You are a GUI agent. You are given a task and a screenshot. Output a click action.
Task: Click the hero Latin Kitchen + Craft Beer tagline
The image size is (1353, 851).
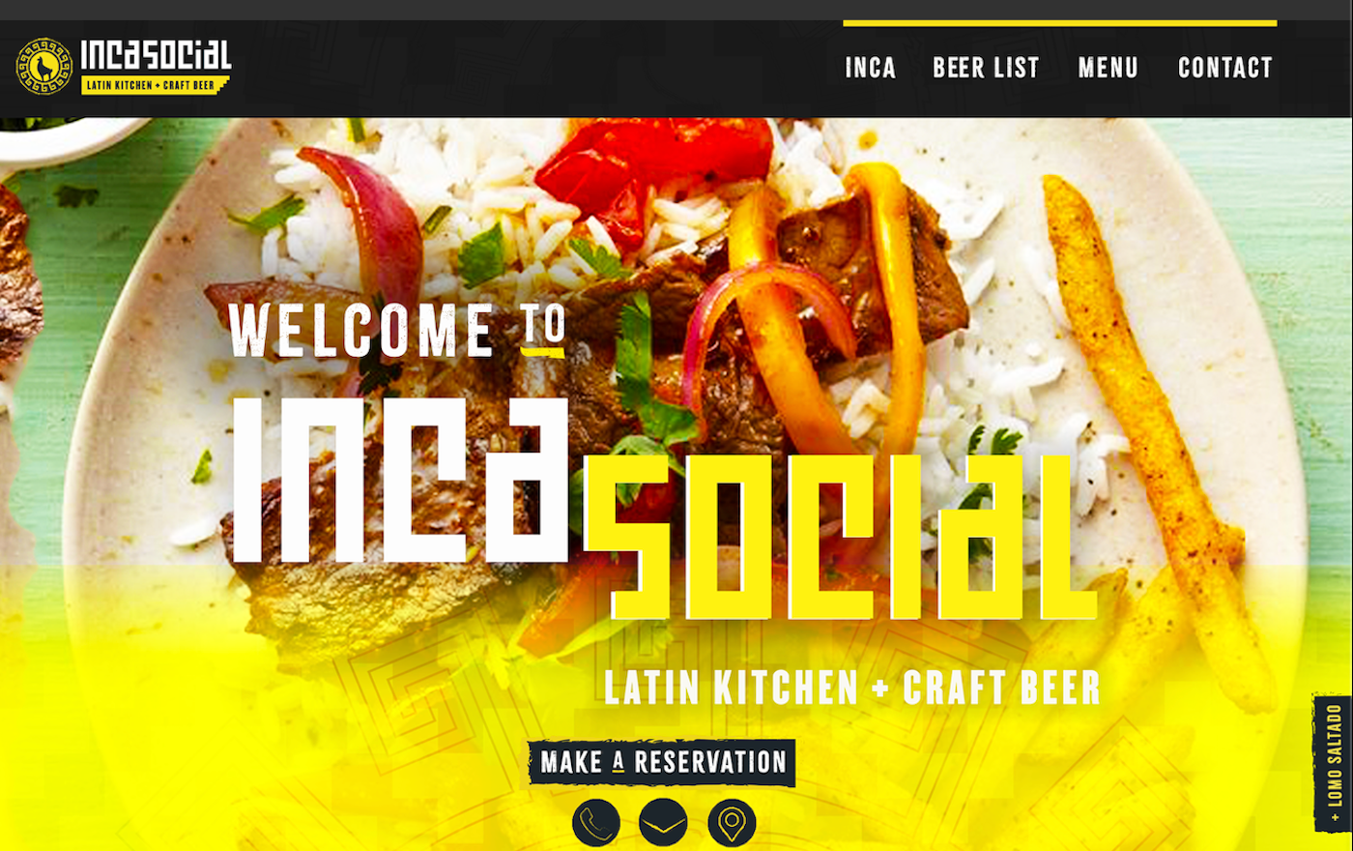pos(852,688)
